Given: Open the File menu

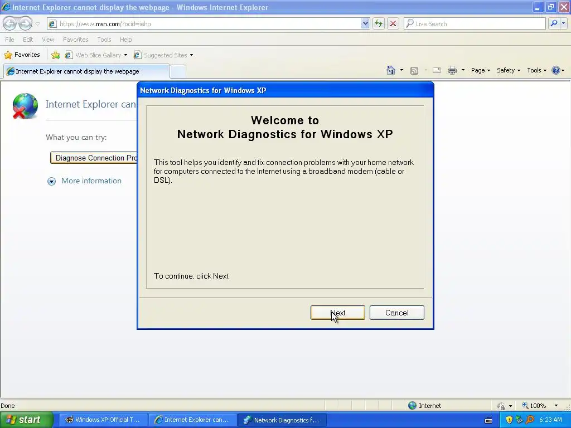Looking at the screenshot, I should click(9, 40).
